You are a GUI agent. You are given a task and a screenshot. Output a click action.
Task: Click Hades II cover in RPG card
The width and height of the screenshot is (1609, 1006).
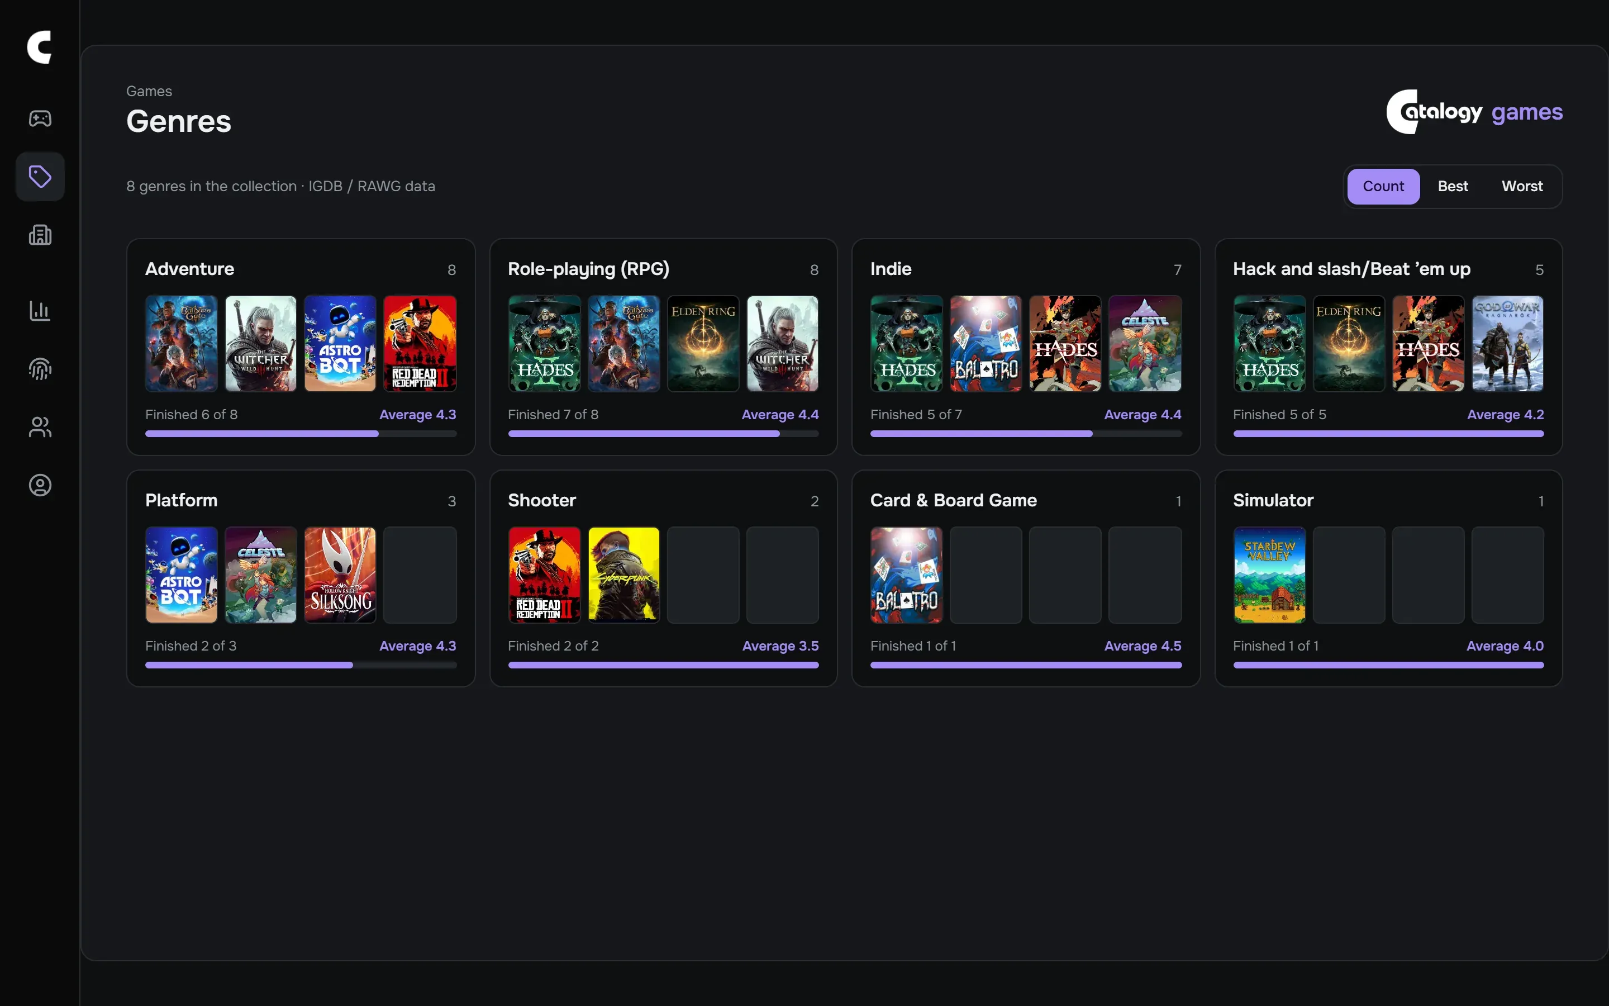click(x=544, y=344)
